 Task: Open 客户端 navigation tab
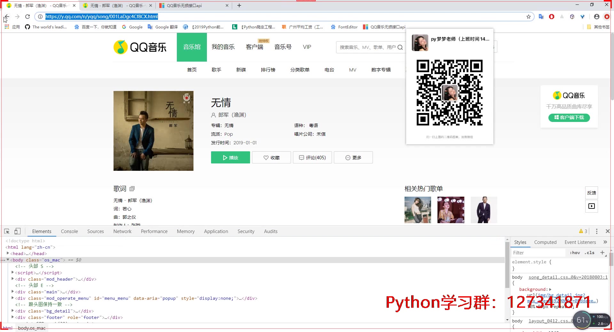point(255,47)
